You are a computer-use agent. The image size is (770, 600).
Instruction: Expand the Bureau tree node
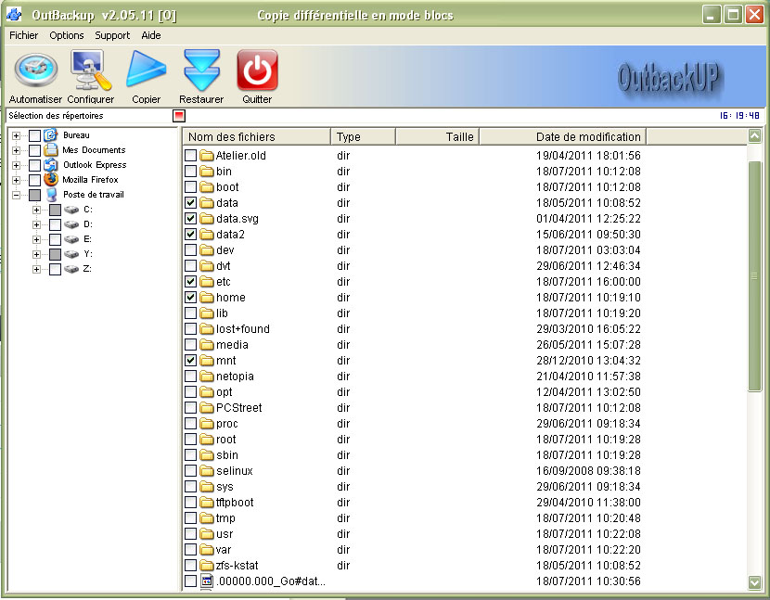16,135
